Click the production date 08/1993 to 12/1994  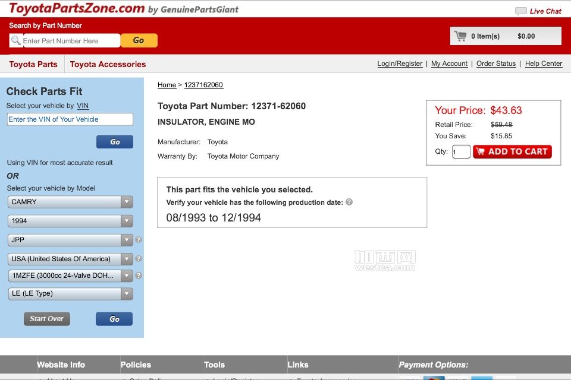click(x=214, y=217)
